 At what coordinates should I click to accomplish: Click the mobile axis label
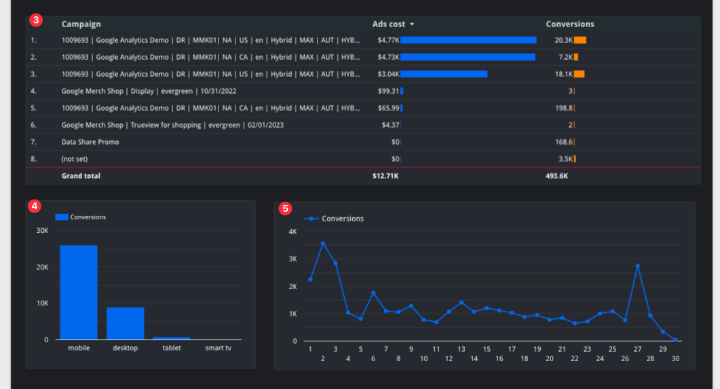coord(79,348)
